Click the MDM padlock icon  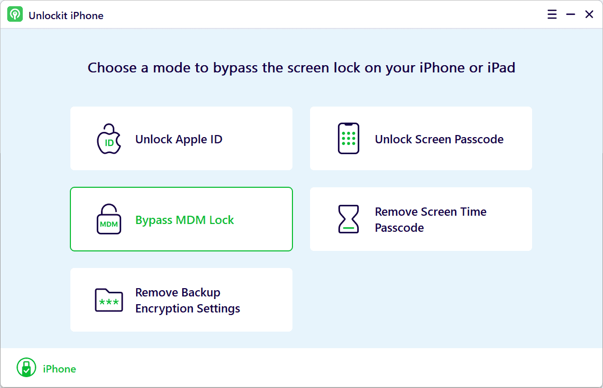point(109,219)
